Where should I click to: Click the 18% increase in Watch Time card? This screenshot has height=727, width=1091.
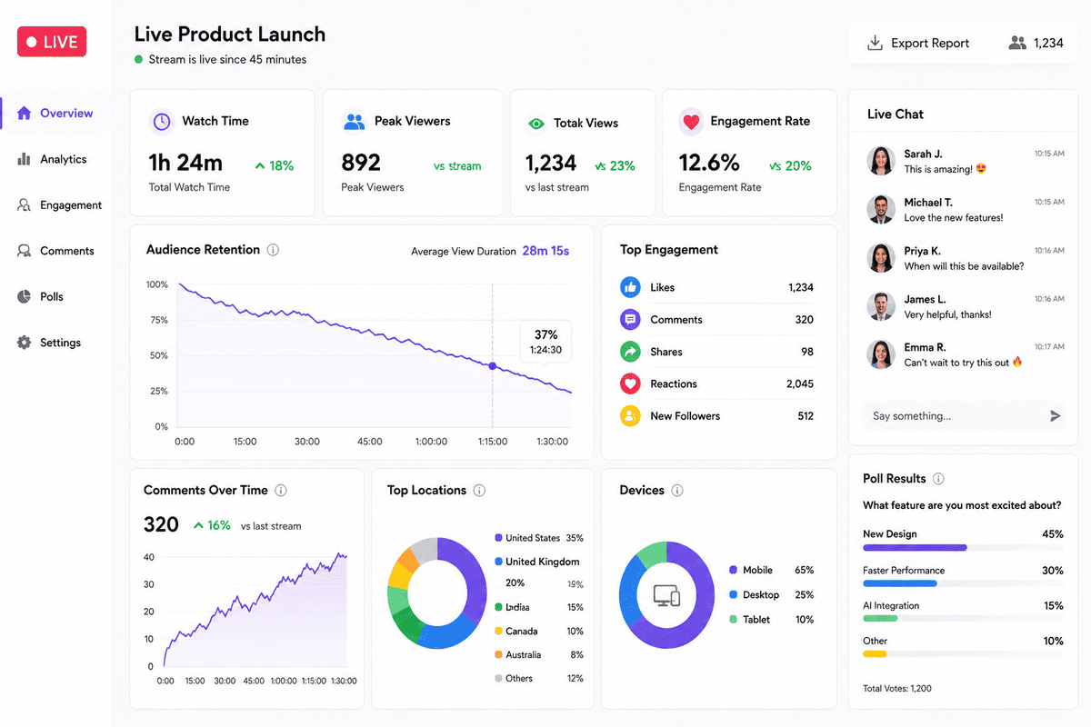coord(274,165)
